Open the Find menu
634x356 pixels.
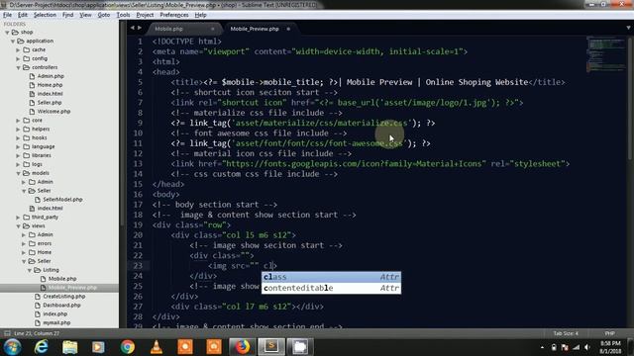(x=67, y=15)
